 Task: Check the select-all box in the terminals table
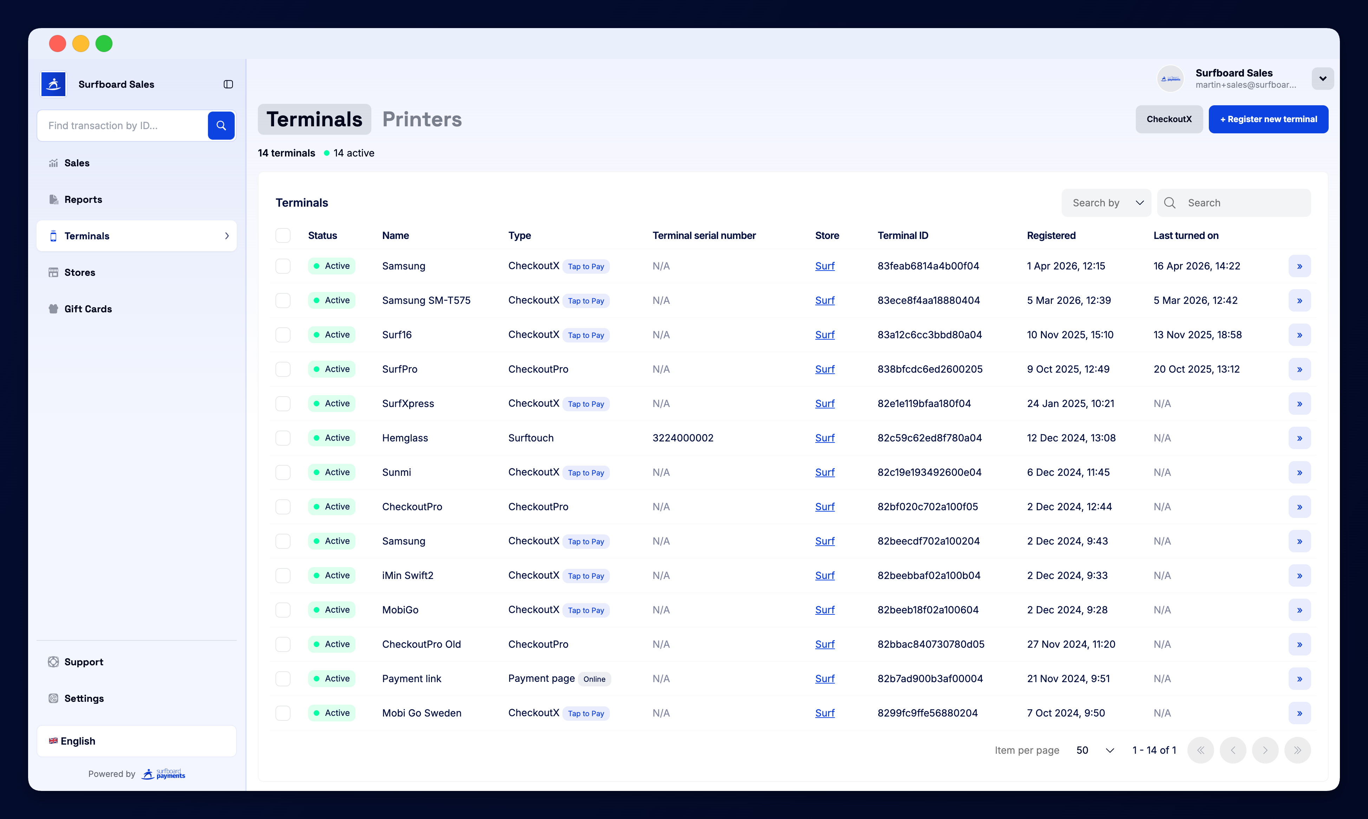click(x=283, y=234)
